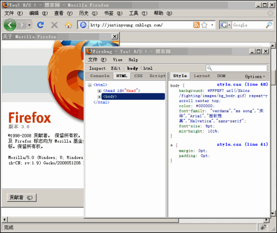
Task: Click the horizontal scrollbar thumb
Action: coord(93,220)
